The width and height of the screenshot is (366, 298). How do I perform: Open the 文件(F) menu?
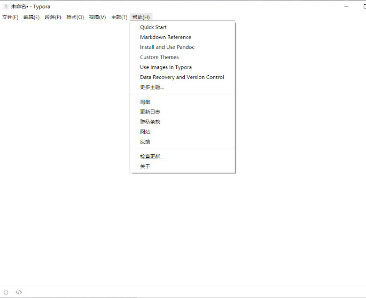[10, 17]
